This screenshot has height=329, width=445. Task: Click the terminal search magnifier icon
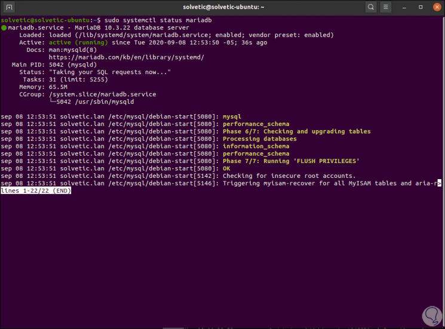(x=371, y=7)
